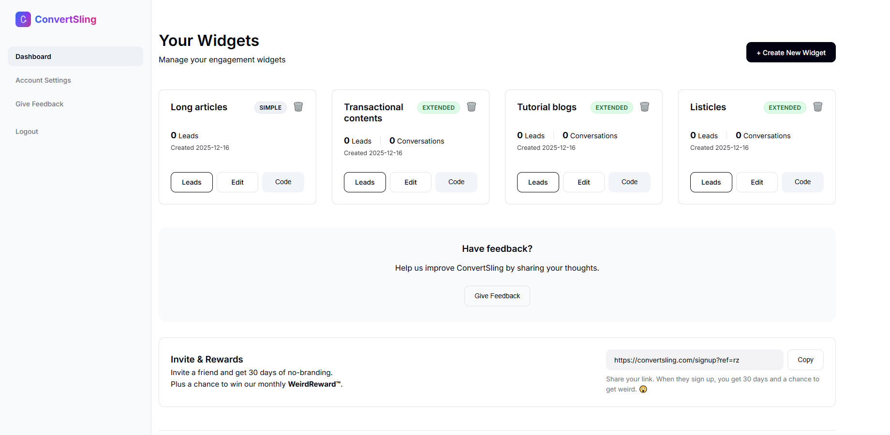Copy the referral signup link
This screenshot has width=890, height=435.
(805, 360)
